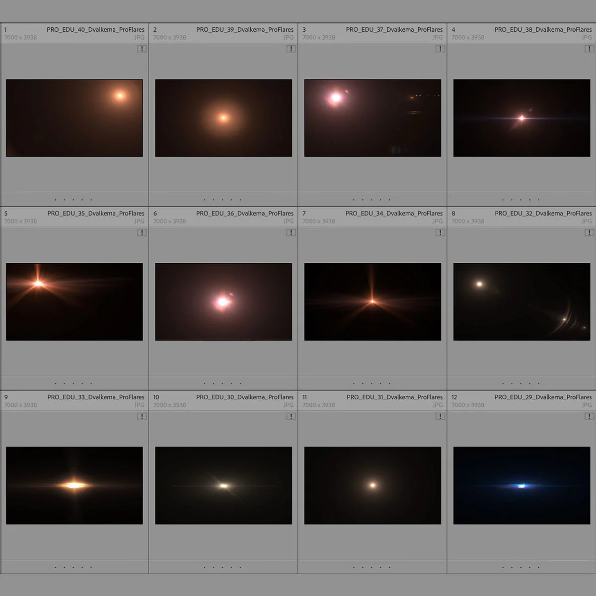Select the PRO_EDU_31 soft orb thumbnail
Image resolution: width=596 pixels, height=596 pixels.
click(372, 486)
